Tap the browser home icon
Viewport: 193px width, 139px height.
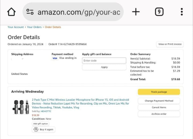click(x=11, y=12)
